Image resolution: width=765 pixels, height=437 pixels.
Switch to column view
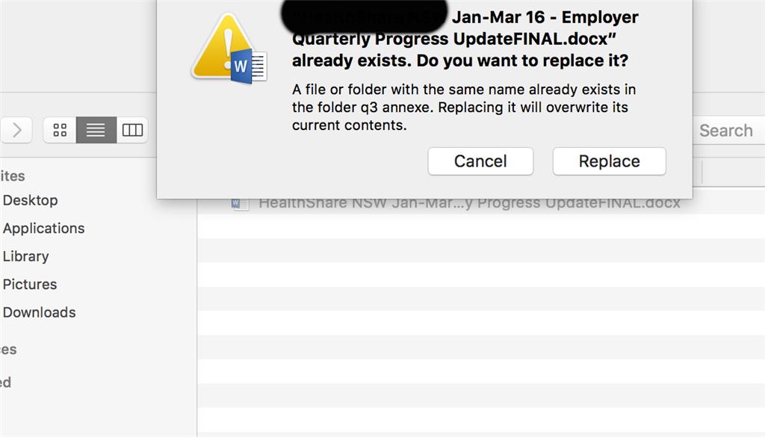pyautogui.click(x=132, y=130)
